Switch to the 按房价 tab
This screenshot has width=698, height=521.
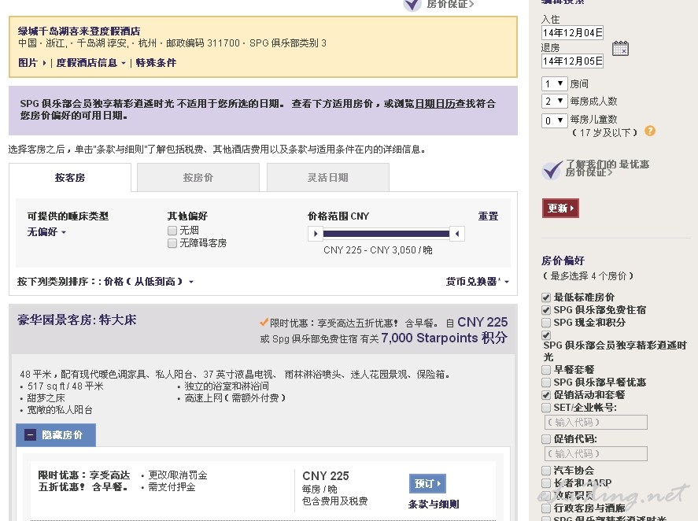[x=198, y=178]
